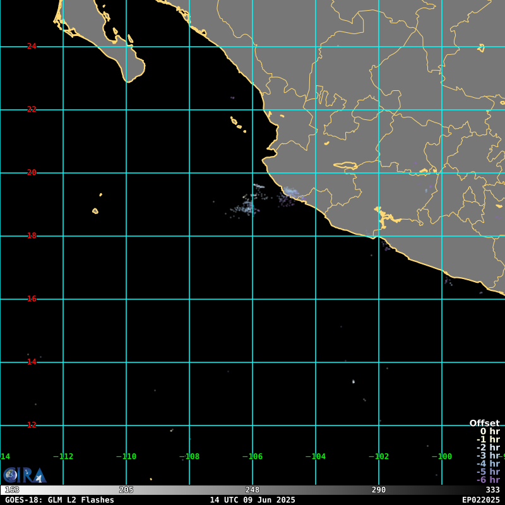Click the red latitude label "18"
This screenshot has width=505, height=505.
(32, 235)
